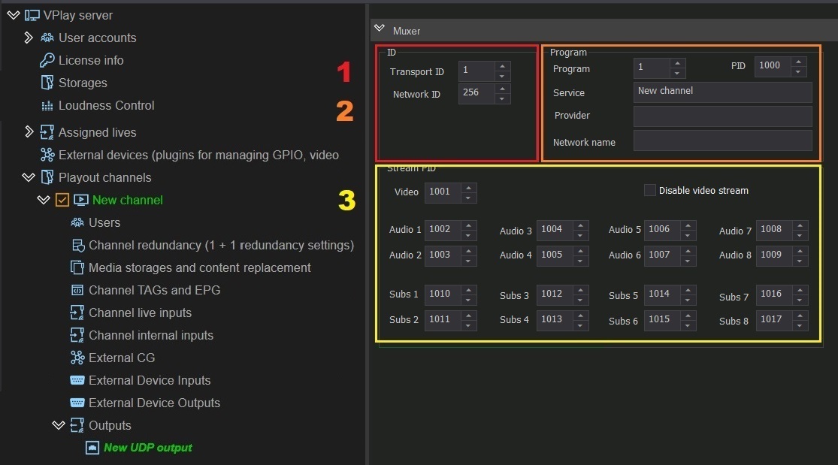Increase Audio 3 PID with up arrow
The width and height of the screenshot is (838, 465).
pos(580,225)
